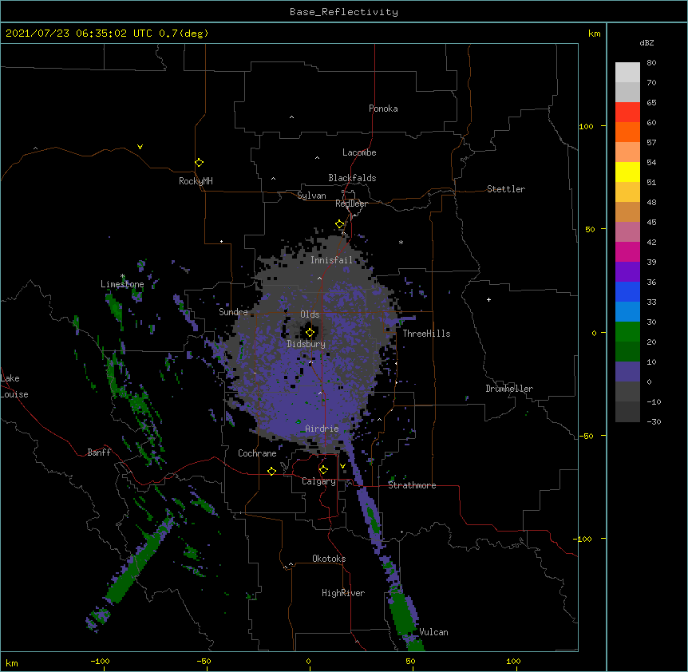Image resolution: width=688 pixels, height=672 pixels.
Task: Click the yellow station marker near RockyMH
Action: coord(199,163)
